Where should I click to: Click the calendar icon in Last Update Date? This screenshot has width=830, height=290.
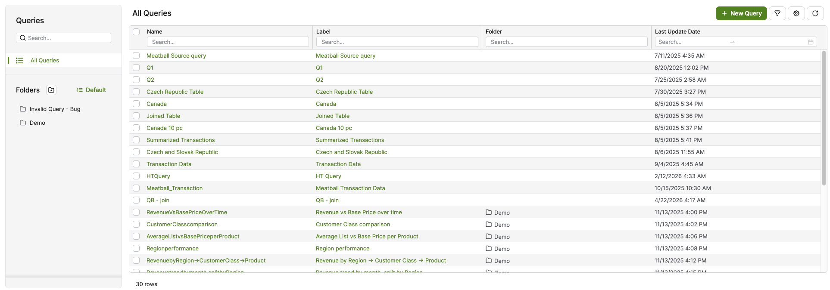(x=811, y=42)
